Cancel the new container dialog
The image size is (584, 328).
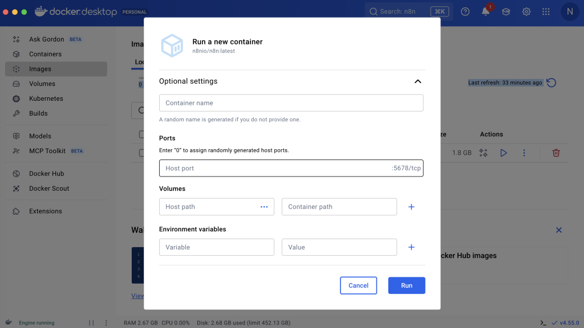pyautogui.click(x=358, y=285)
